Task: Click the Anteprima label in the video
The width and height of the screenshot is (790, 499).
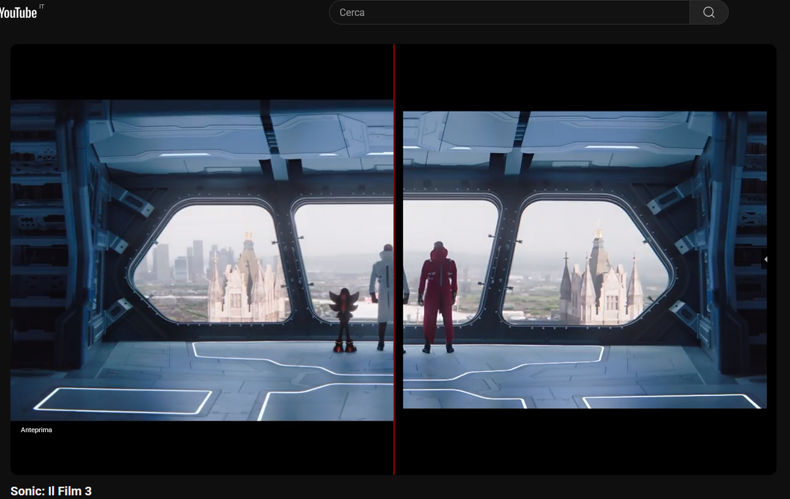Action: [x=36, y=430]
